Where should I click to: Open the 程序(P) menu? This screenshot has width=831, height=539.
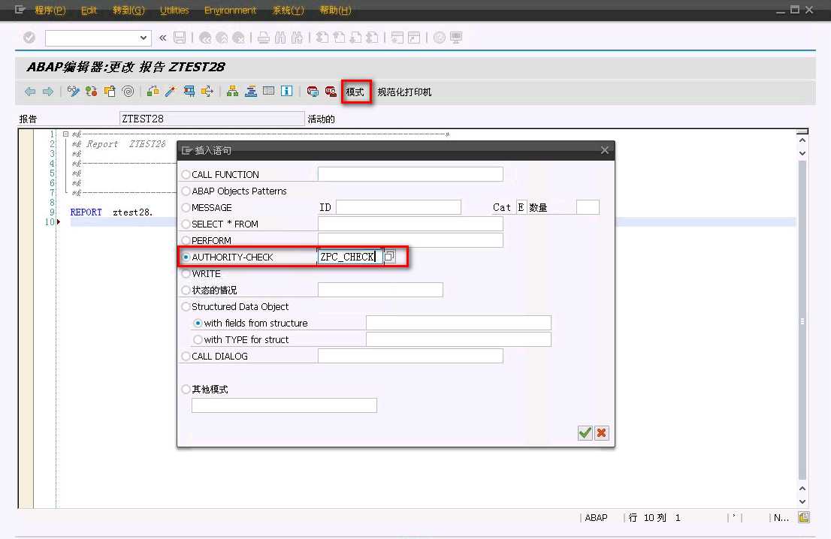tap(50, 10)
